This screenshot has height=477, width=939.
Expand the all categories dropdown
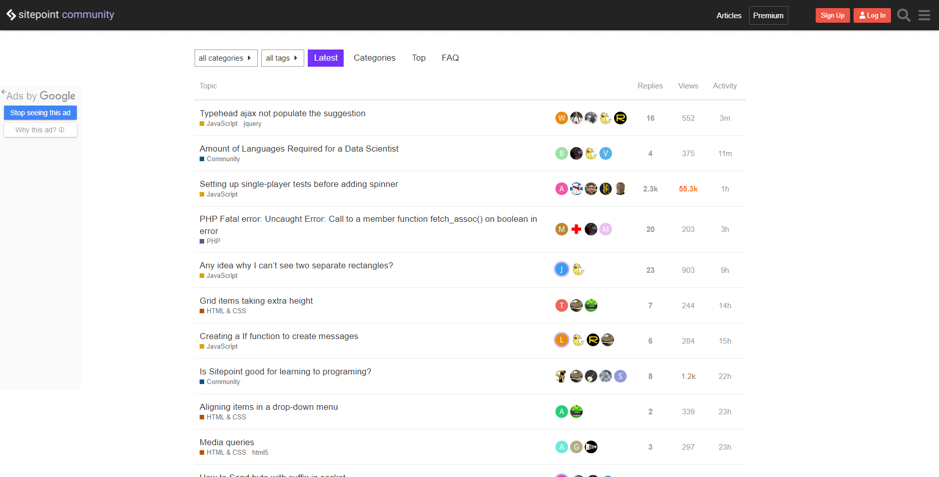[x=225, y=58]
